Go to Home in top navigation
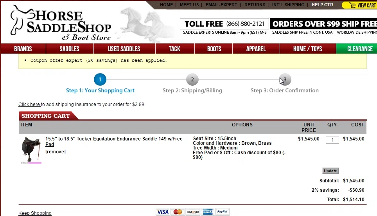This screenshot has height=216, width=377. (x=166, y=5)
